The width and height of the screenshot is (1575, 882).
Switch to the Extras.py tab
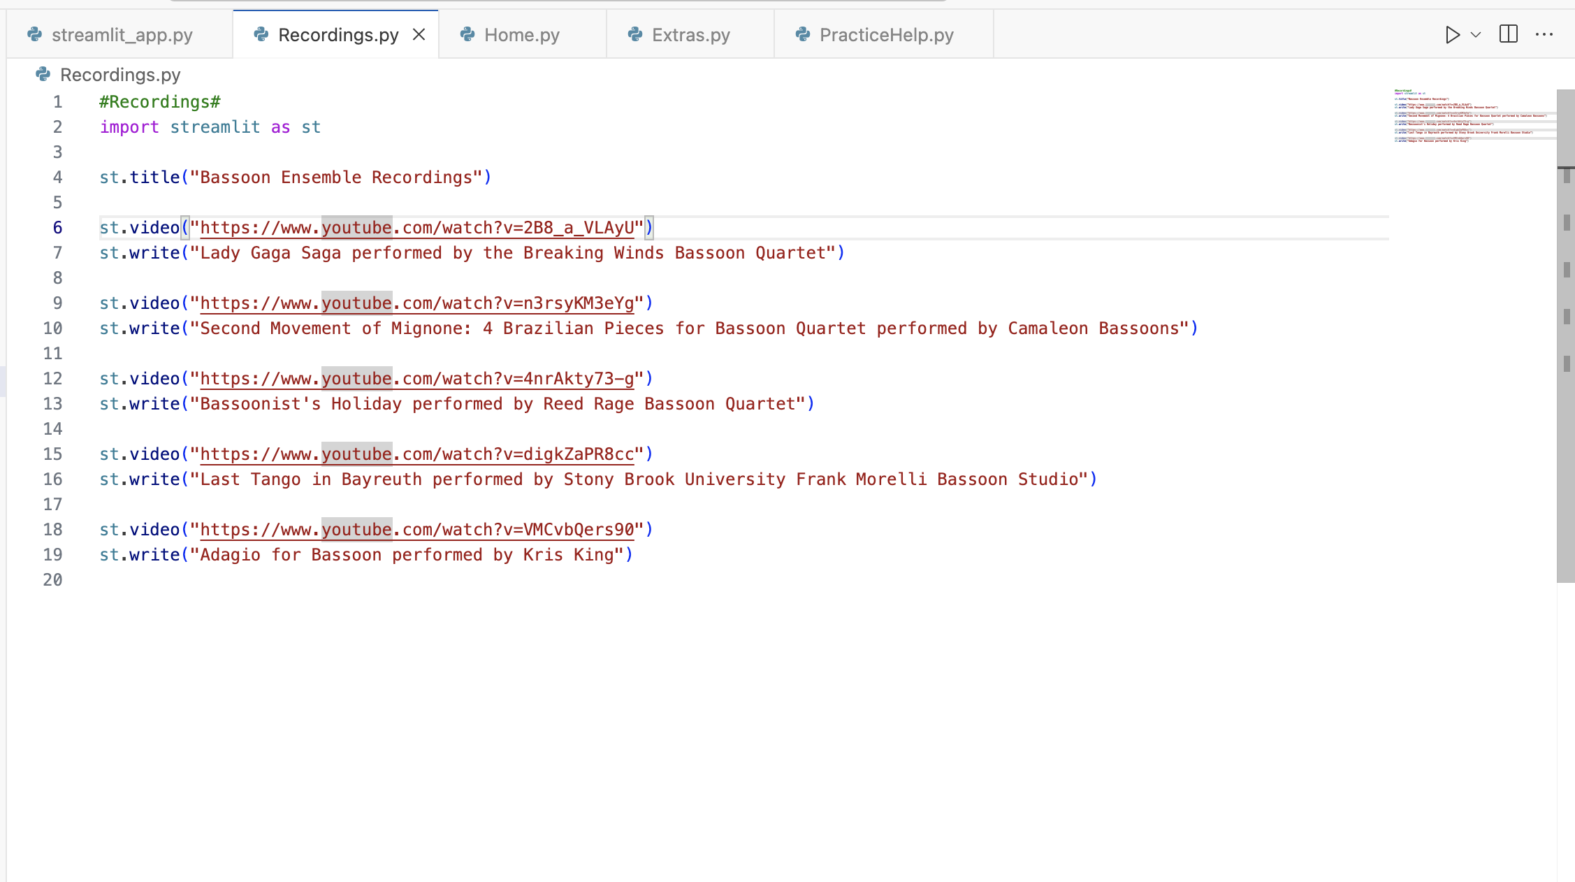click(690, 35)
